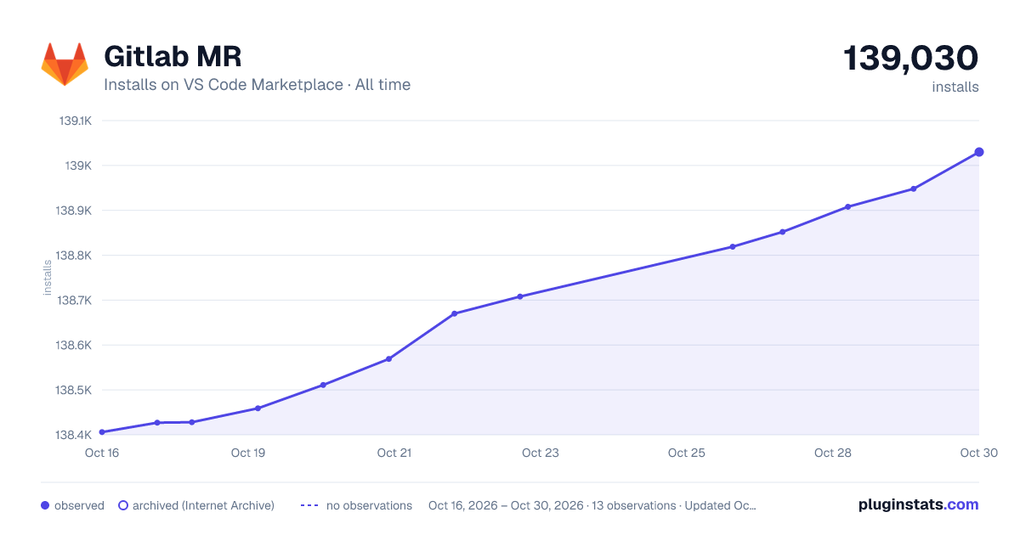Click the 139K y-axis label
This screenshot has width=1020, height=535.
(x=78, y=166)
